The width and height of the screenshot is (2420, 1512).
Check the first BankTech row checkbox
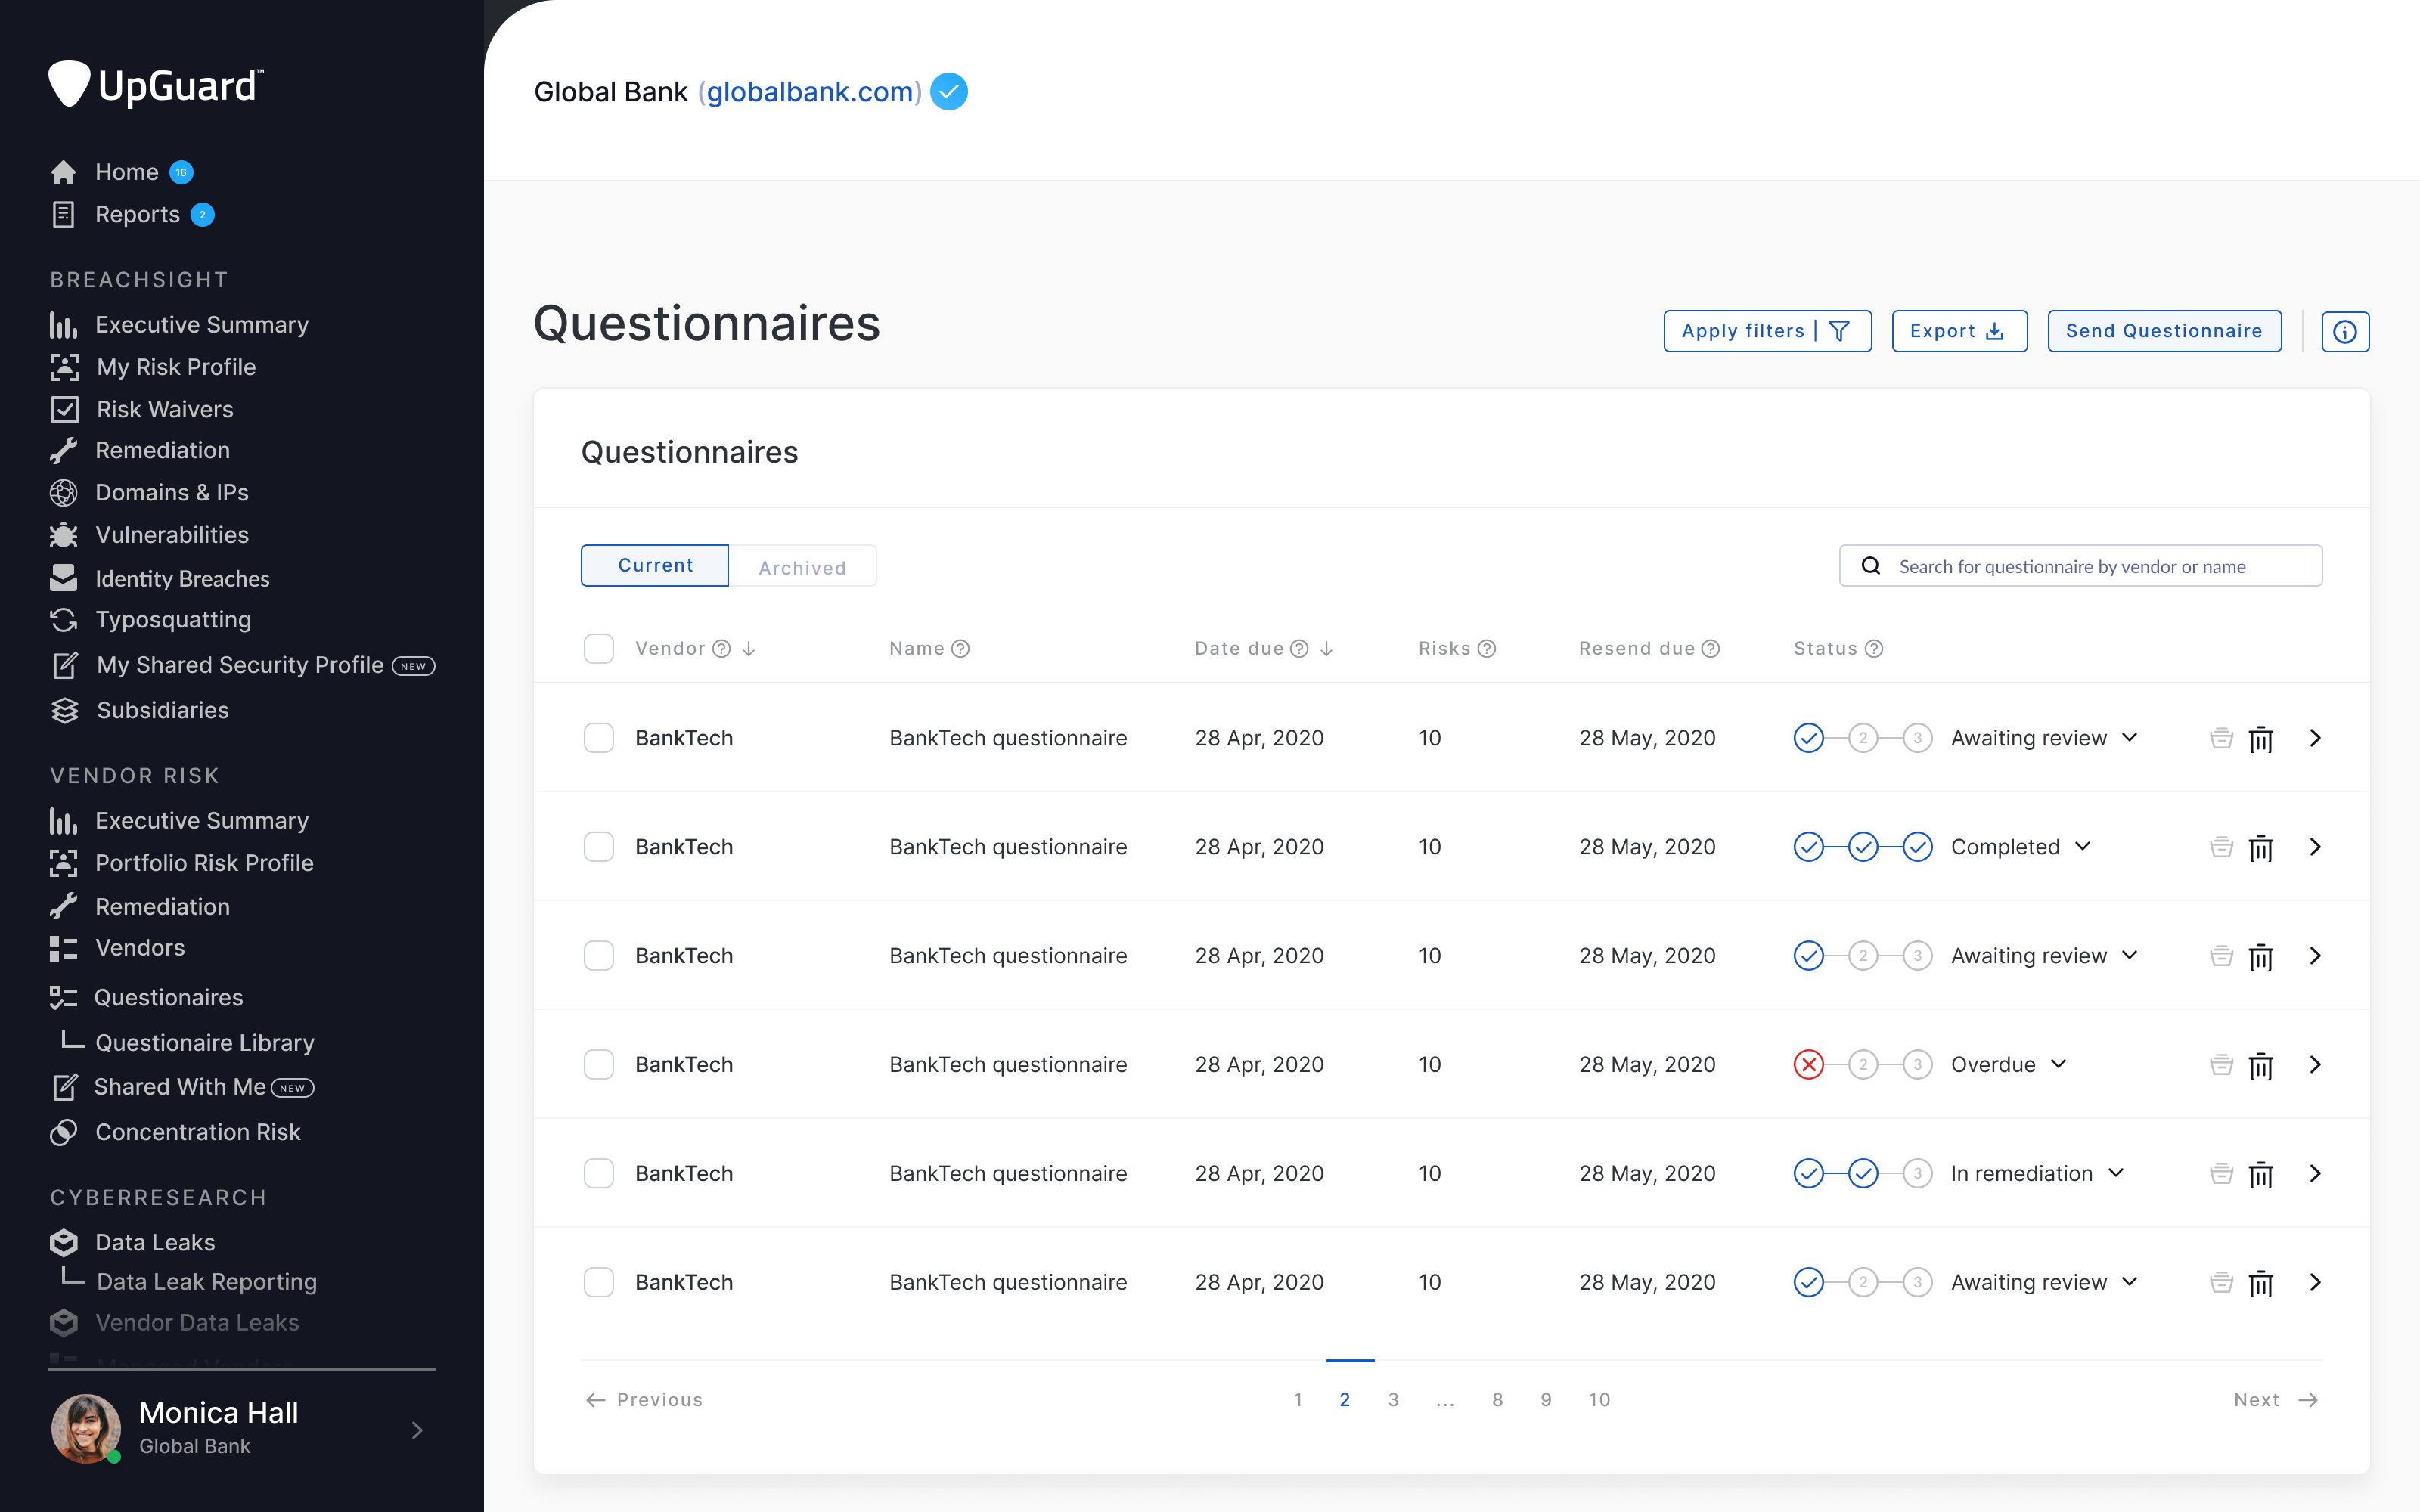[x=598, y=738]
